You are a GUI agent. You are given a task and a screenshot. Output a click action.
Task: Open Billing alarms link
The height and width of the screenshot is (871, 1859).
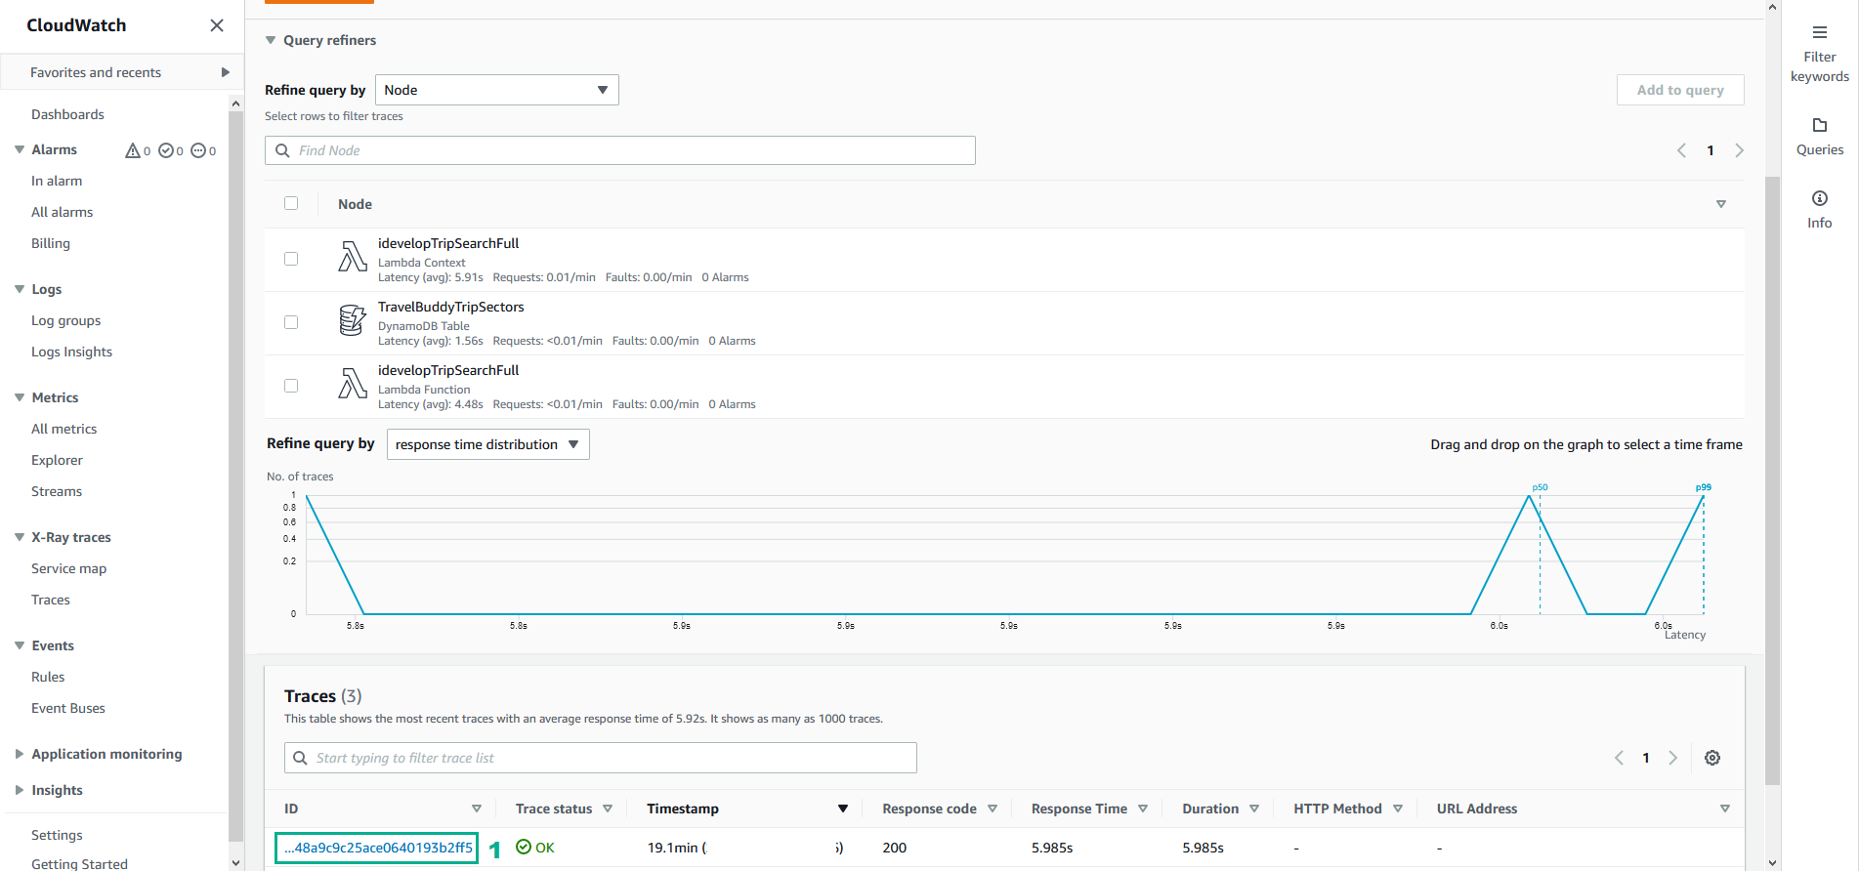[51, 243]
